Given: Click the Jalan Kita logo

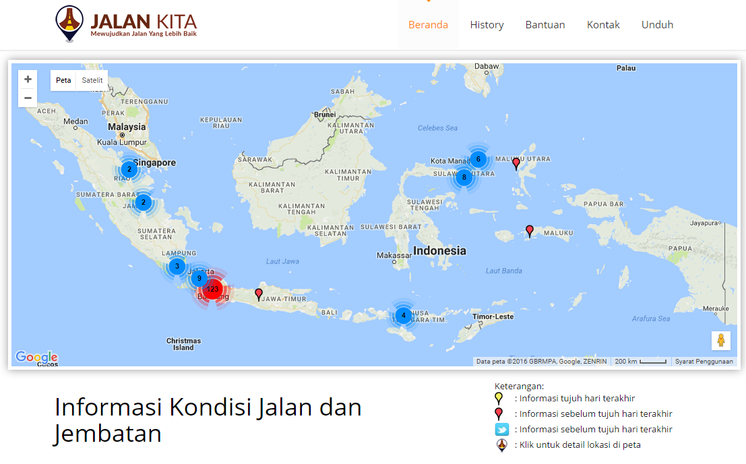Looking at the screenshot, I should pyautogui.click(x=127, y=24).
